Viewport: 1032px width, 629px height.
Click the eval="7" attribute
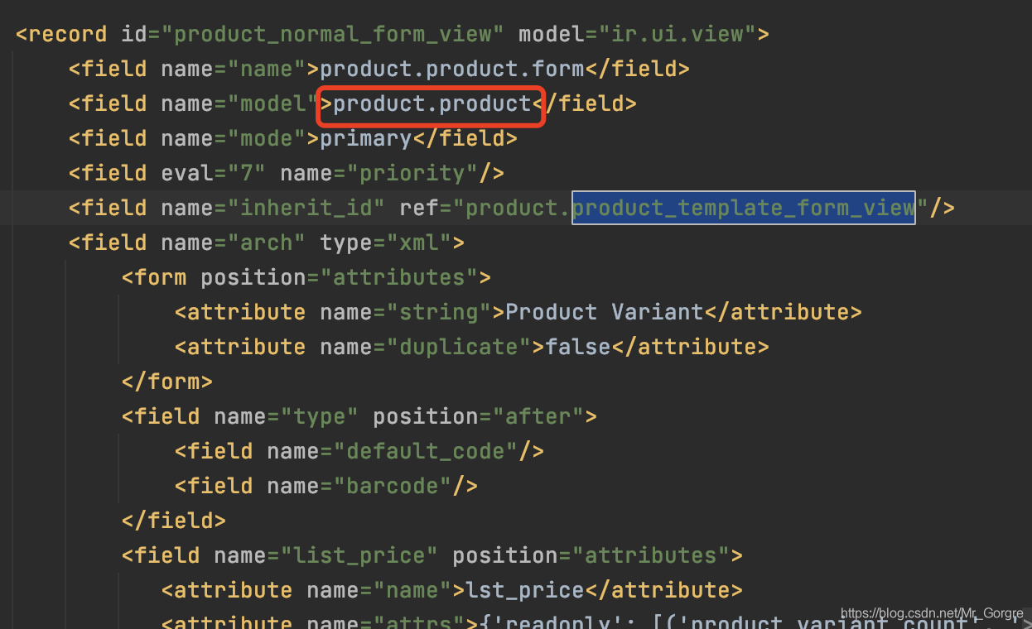pyautogui.click(x=214, y=174)
